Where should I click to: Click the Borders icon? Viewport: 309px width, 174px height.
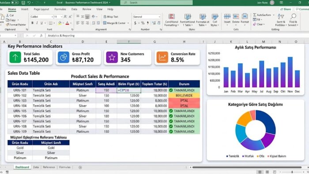[x=51, y=23]
